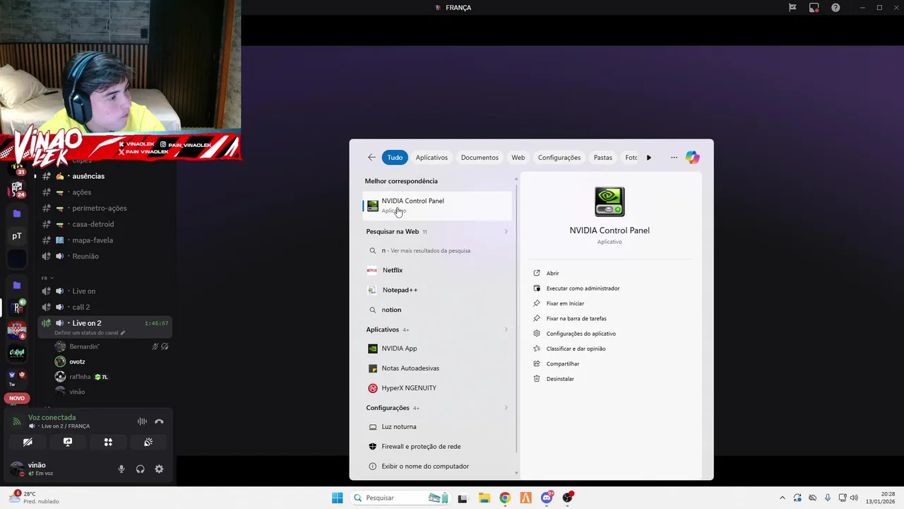Click Desinstalar option
Image resolution: width=904 pixels, height=509 pixels.
(559, 379)
